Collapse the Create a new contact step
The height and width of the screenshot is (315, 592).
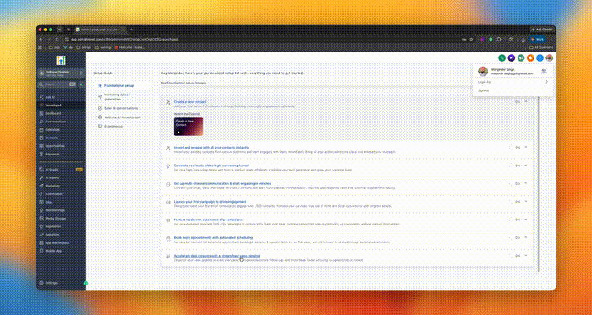pos(525,101)
